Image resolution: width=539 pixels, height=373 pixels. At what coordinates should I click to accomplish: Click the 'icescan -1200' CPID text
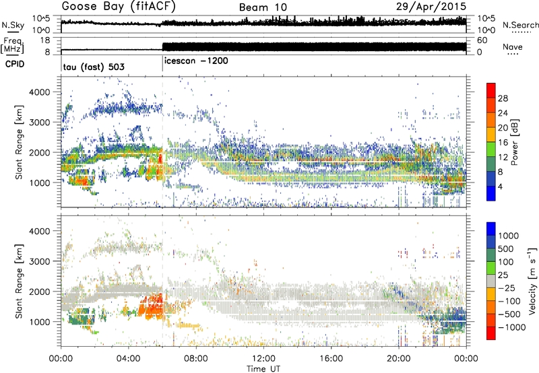(196, 61)
